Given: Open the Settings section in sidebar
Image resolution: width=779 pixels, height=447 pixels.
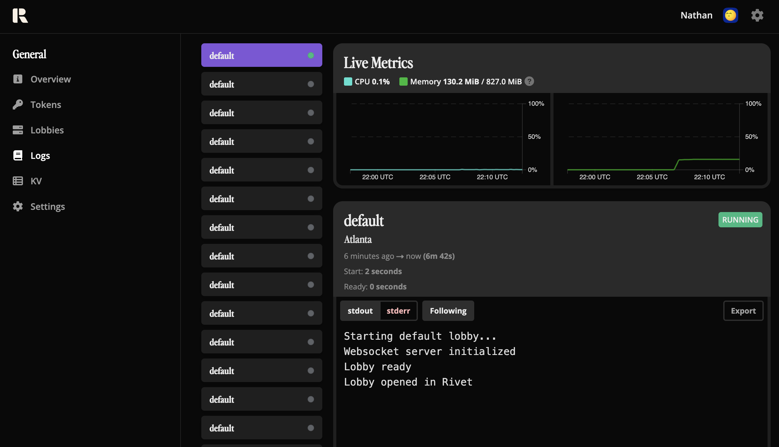Looking at the screenshot, I should 48,206.
